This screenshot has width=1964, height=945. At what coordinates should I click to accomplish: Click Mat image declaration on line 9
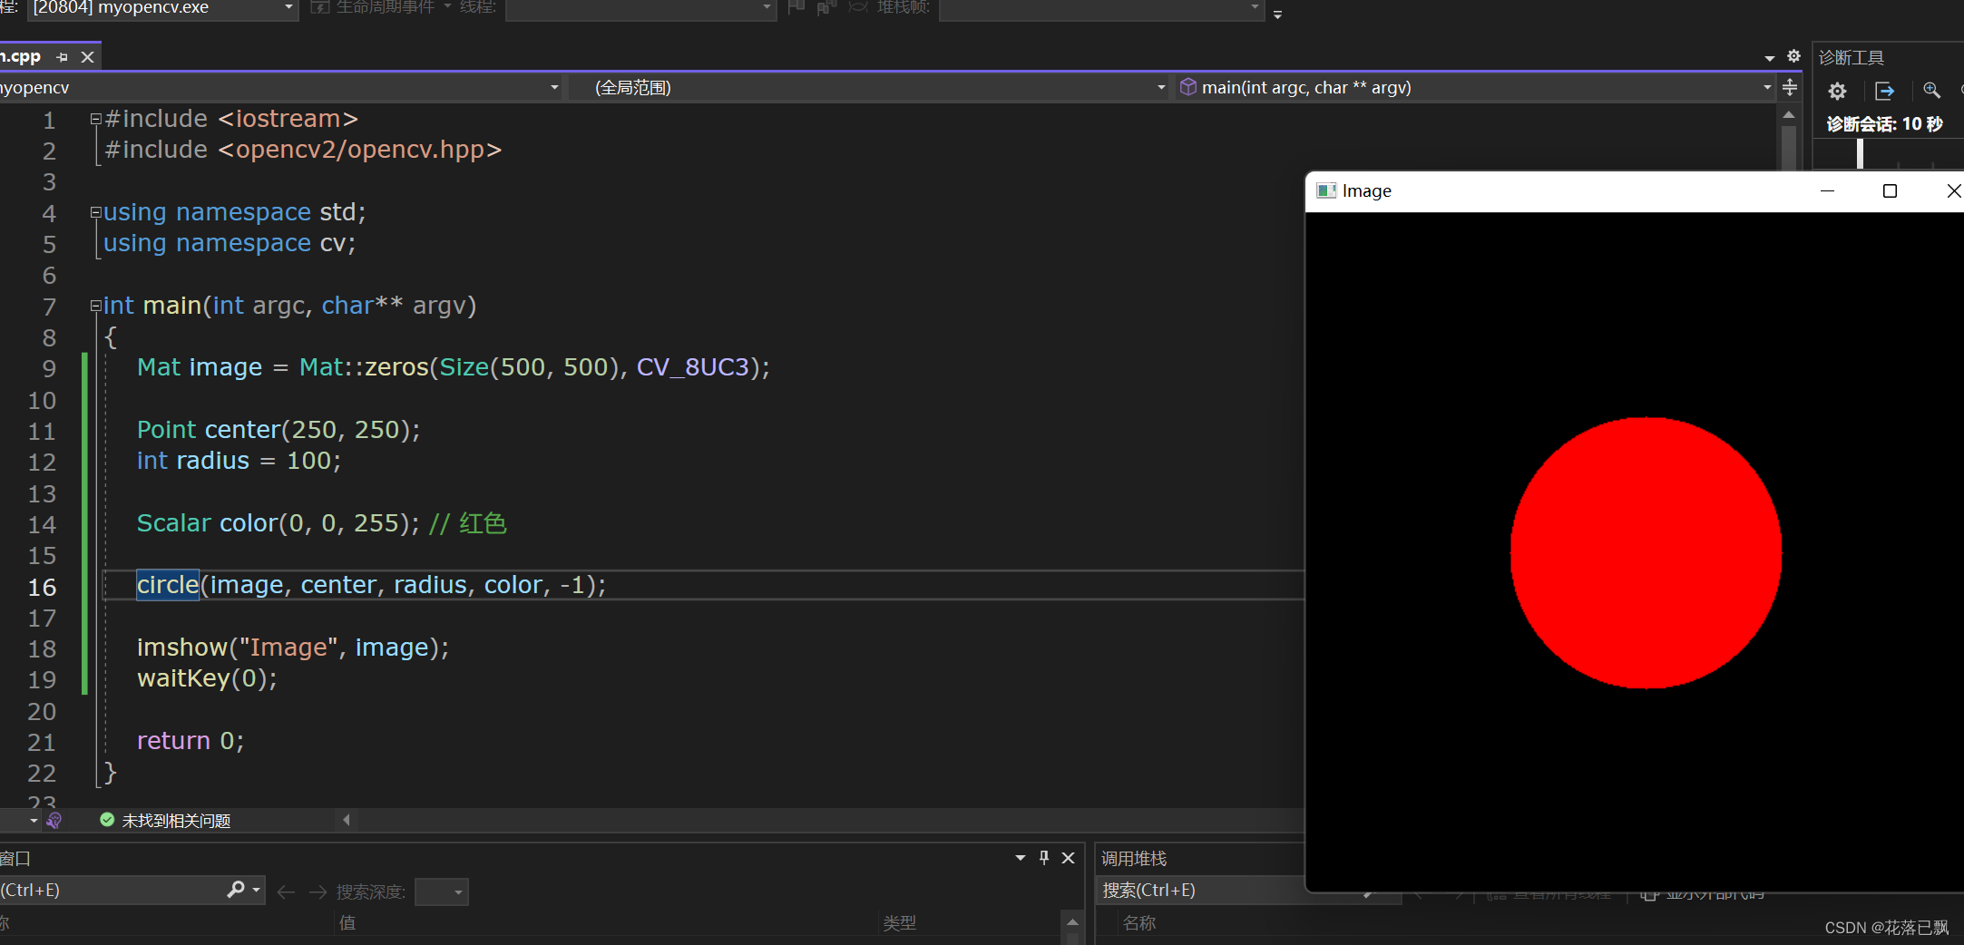453,367
